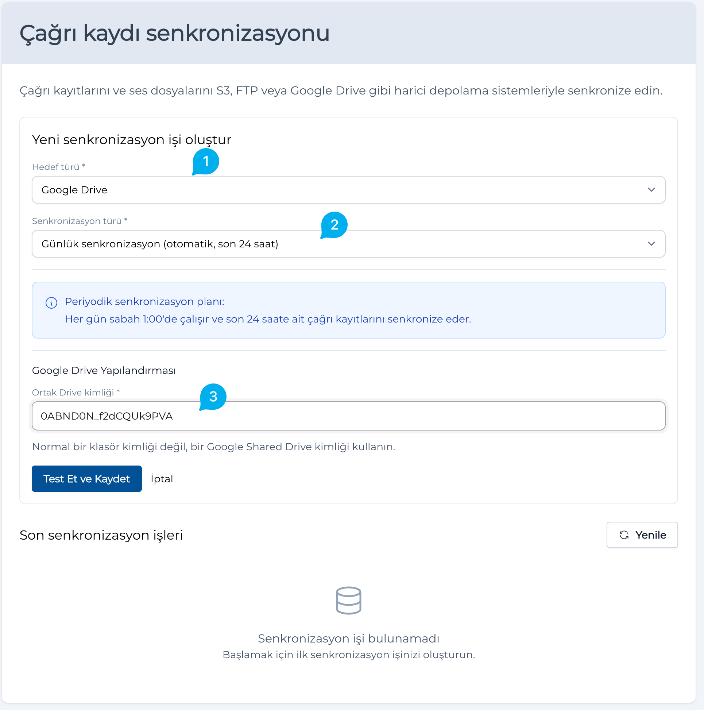Focus the Ortak Drive kimliği input field
The width and height of the screenshot is (704, 710).
pyautogui.click(x=348, y=416)
